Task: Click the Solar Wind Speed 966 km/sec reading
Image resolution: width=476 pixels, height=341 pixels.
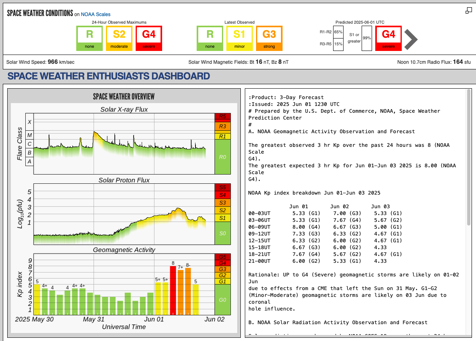Action: 41,62
